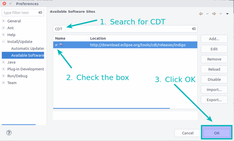This screenshot has height=141, width=234.
Task: Click the Add... button
Action: click(214, 39)
